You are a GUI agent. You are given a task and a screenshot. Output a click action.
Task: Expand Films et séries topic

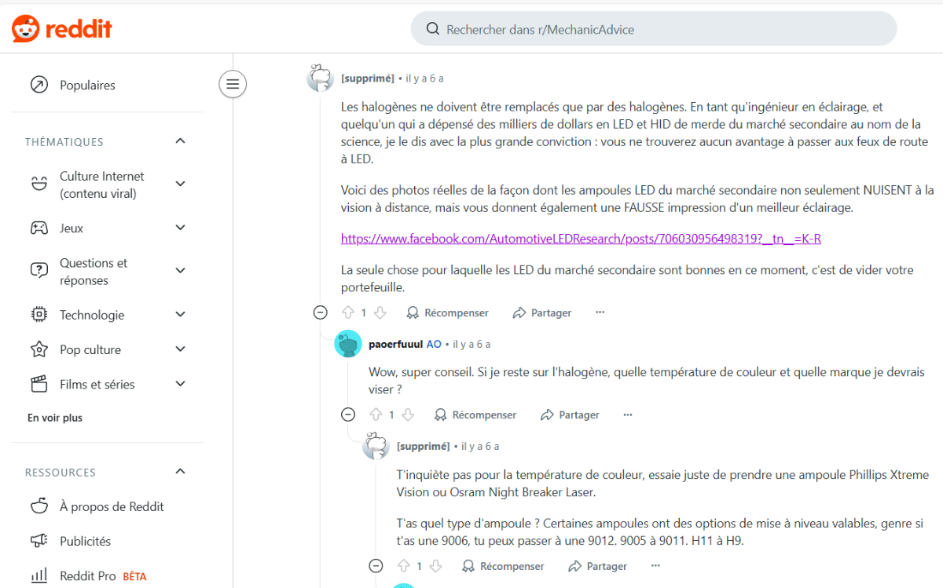point(180,384)
